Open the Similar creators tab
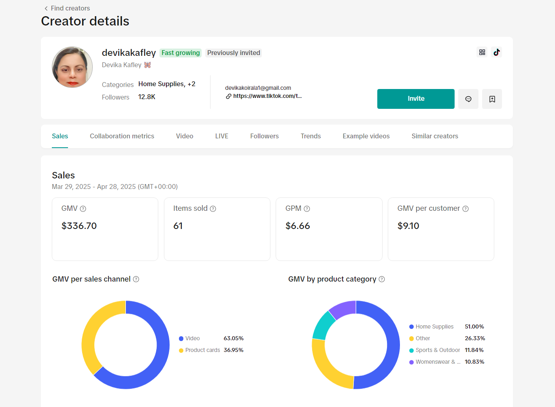Image resolution: width=555 pixels, height=407 pixels. [x=435, y=136]
